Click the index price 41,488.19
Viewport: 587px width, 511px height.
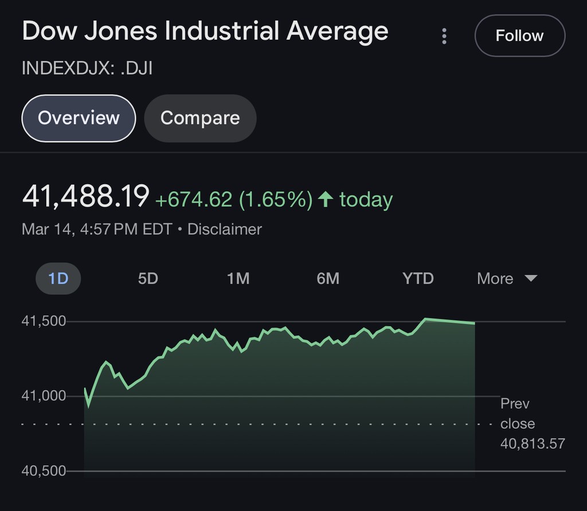(85, 197)
